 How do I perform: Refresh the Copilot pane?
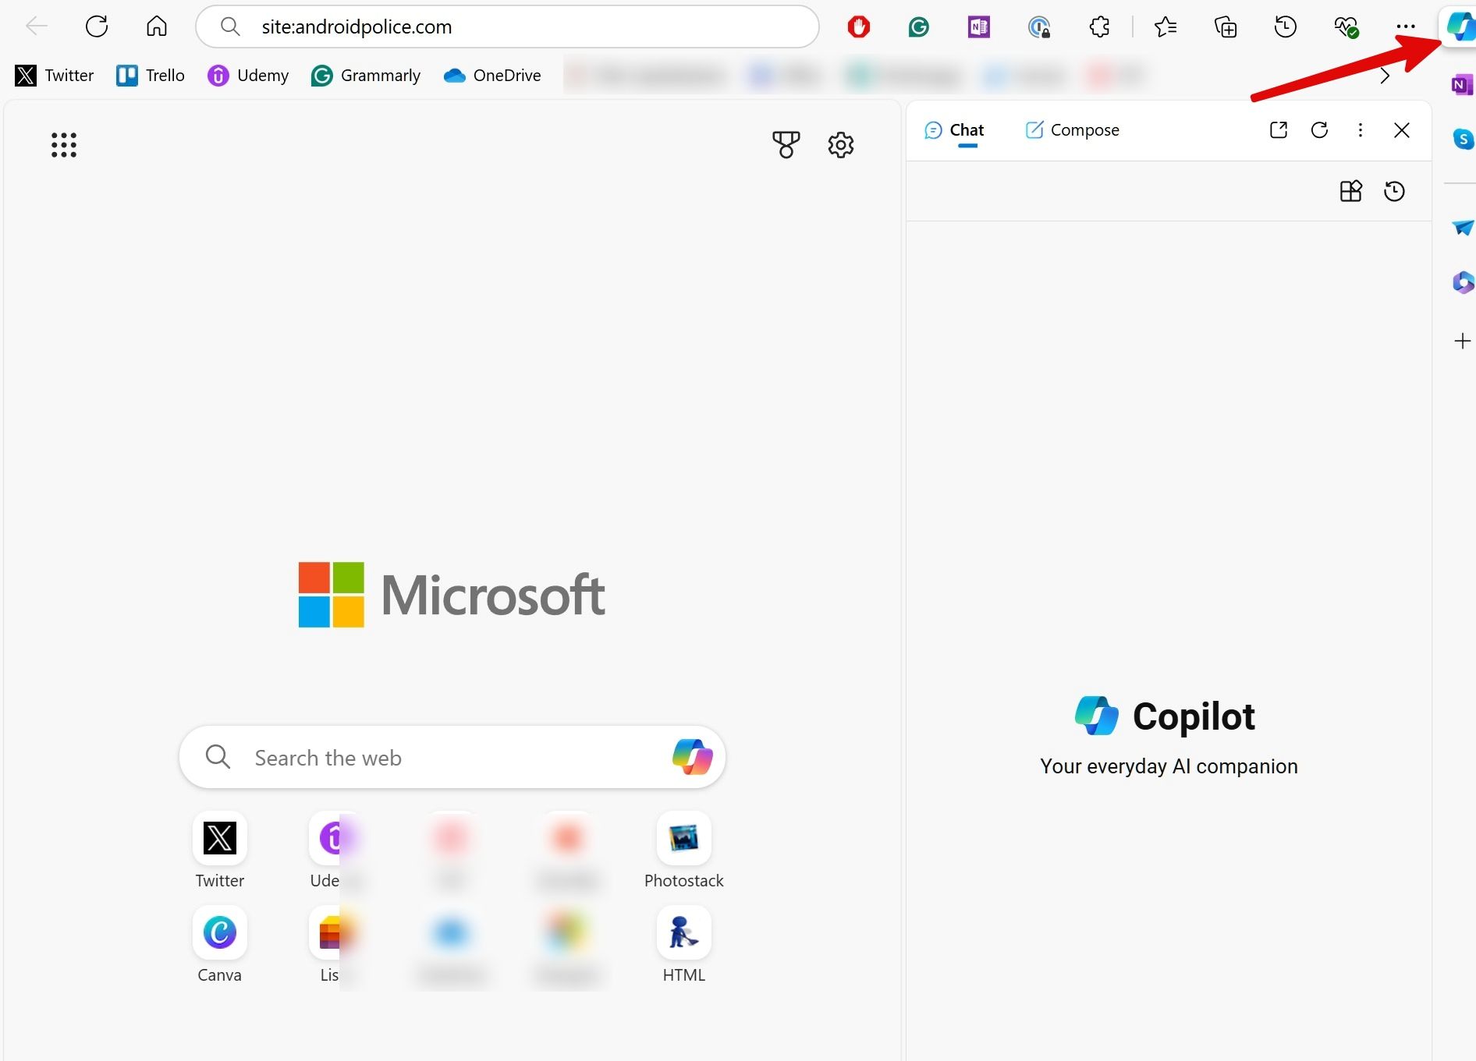pyautogui.click(x=1319, y=130)
